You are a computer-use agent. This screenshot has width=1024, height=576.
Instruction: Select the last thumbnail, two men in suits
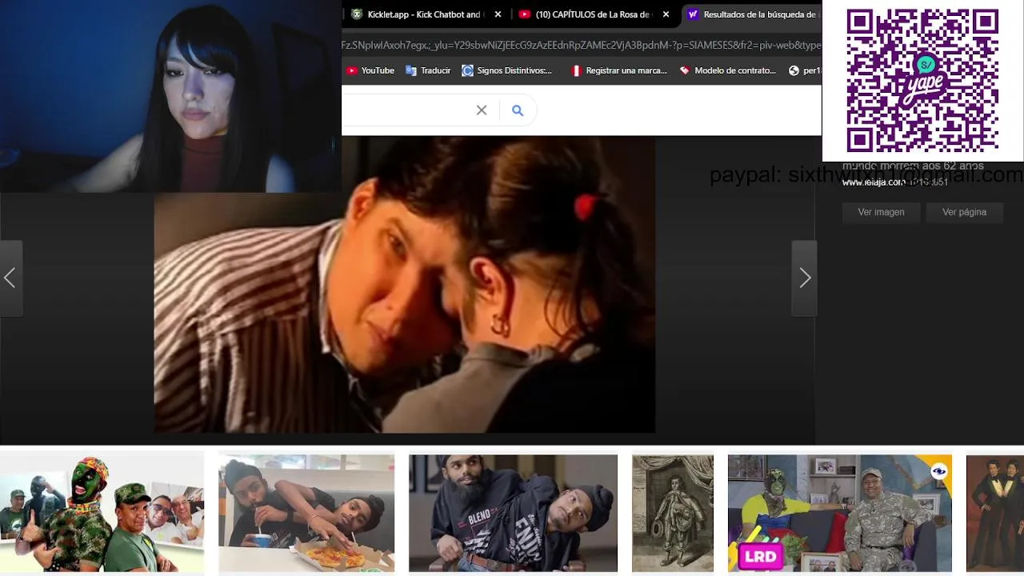pos(995,513)
